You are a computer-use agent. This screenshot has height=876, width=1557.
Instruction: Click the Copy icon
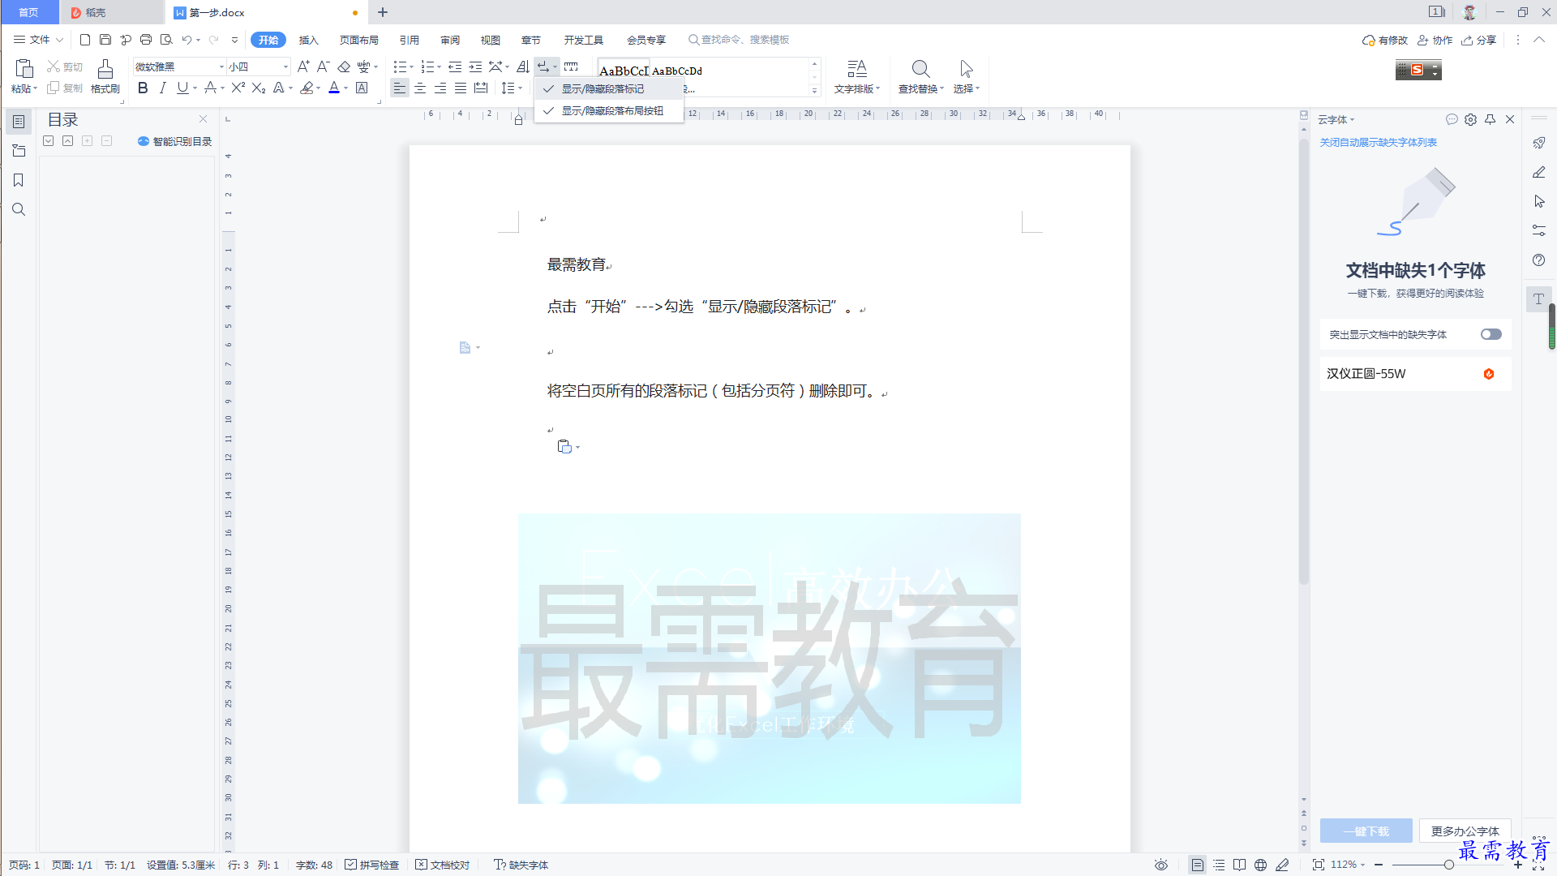(54, 88)
